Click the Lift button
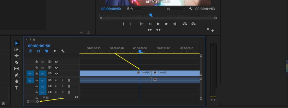The image size is (288, 108). [185, 24]
